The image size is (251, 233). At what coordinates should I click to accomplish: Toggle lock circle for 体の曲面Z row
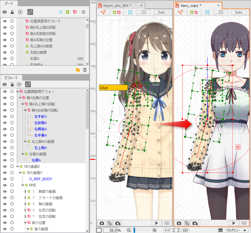pos(12,166)
